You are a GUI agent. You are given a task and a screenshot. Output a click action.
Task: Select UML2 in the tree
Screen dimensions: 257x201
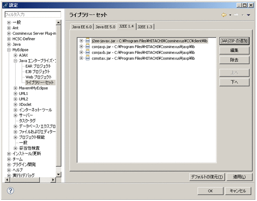pos(24,99)
